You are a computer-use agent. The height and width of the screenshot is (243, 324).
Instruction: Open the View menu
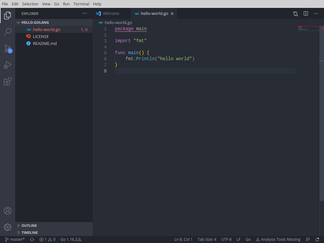(x=46, y=4)
